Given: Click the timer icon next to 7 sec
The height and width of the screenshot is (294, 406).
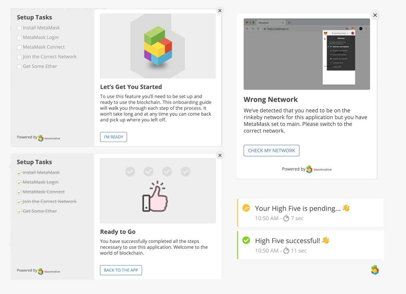Looking at the screenshot, I should [286, 218].
